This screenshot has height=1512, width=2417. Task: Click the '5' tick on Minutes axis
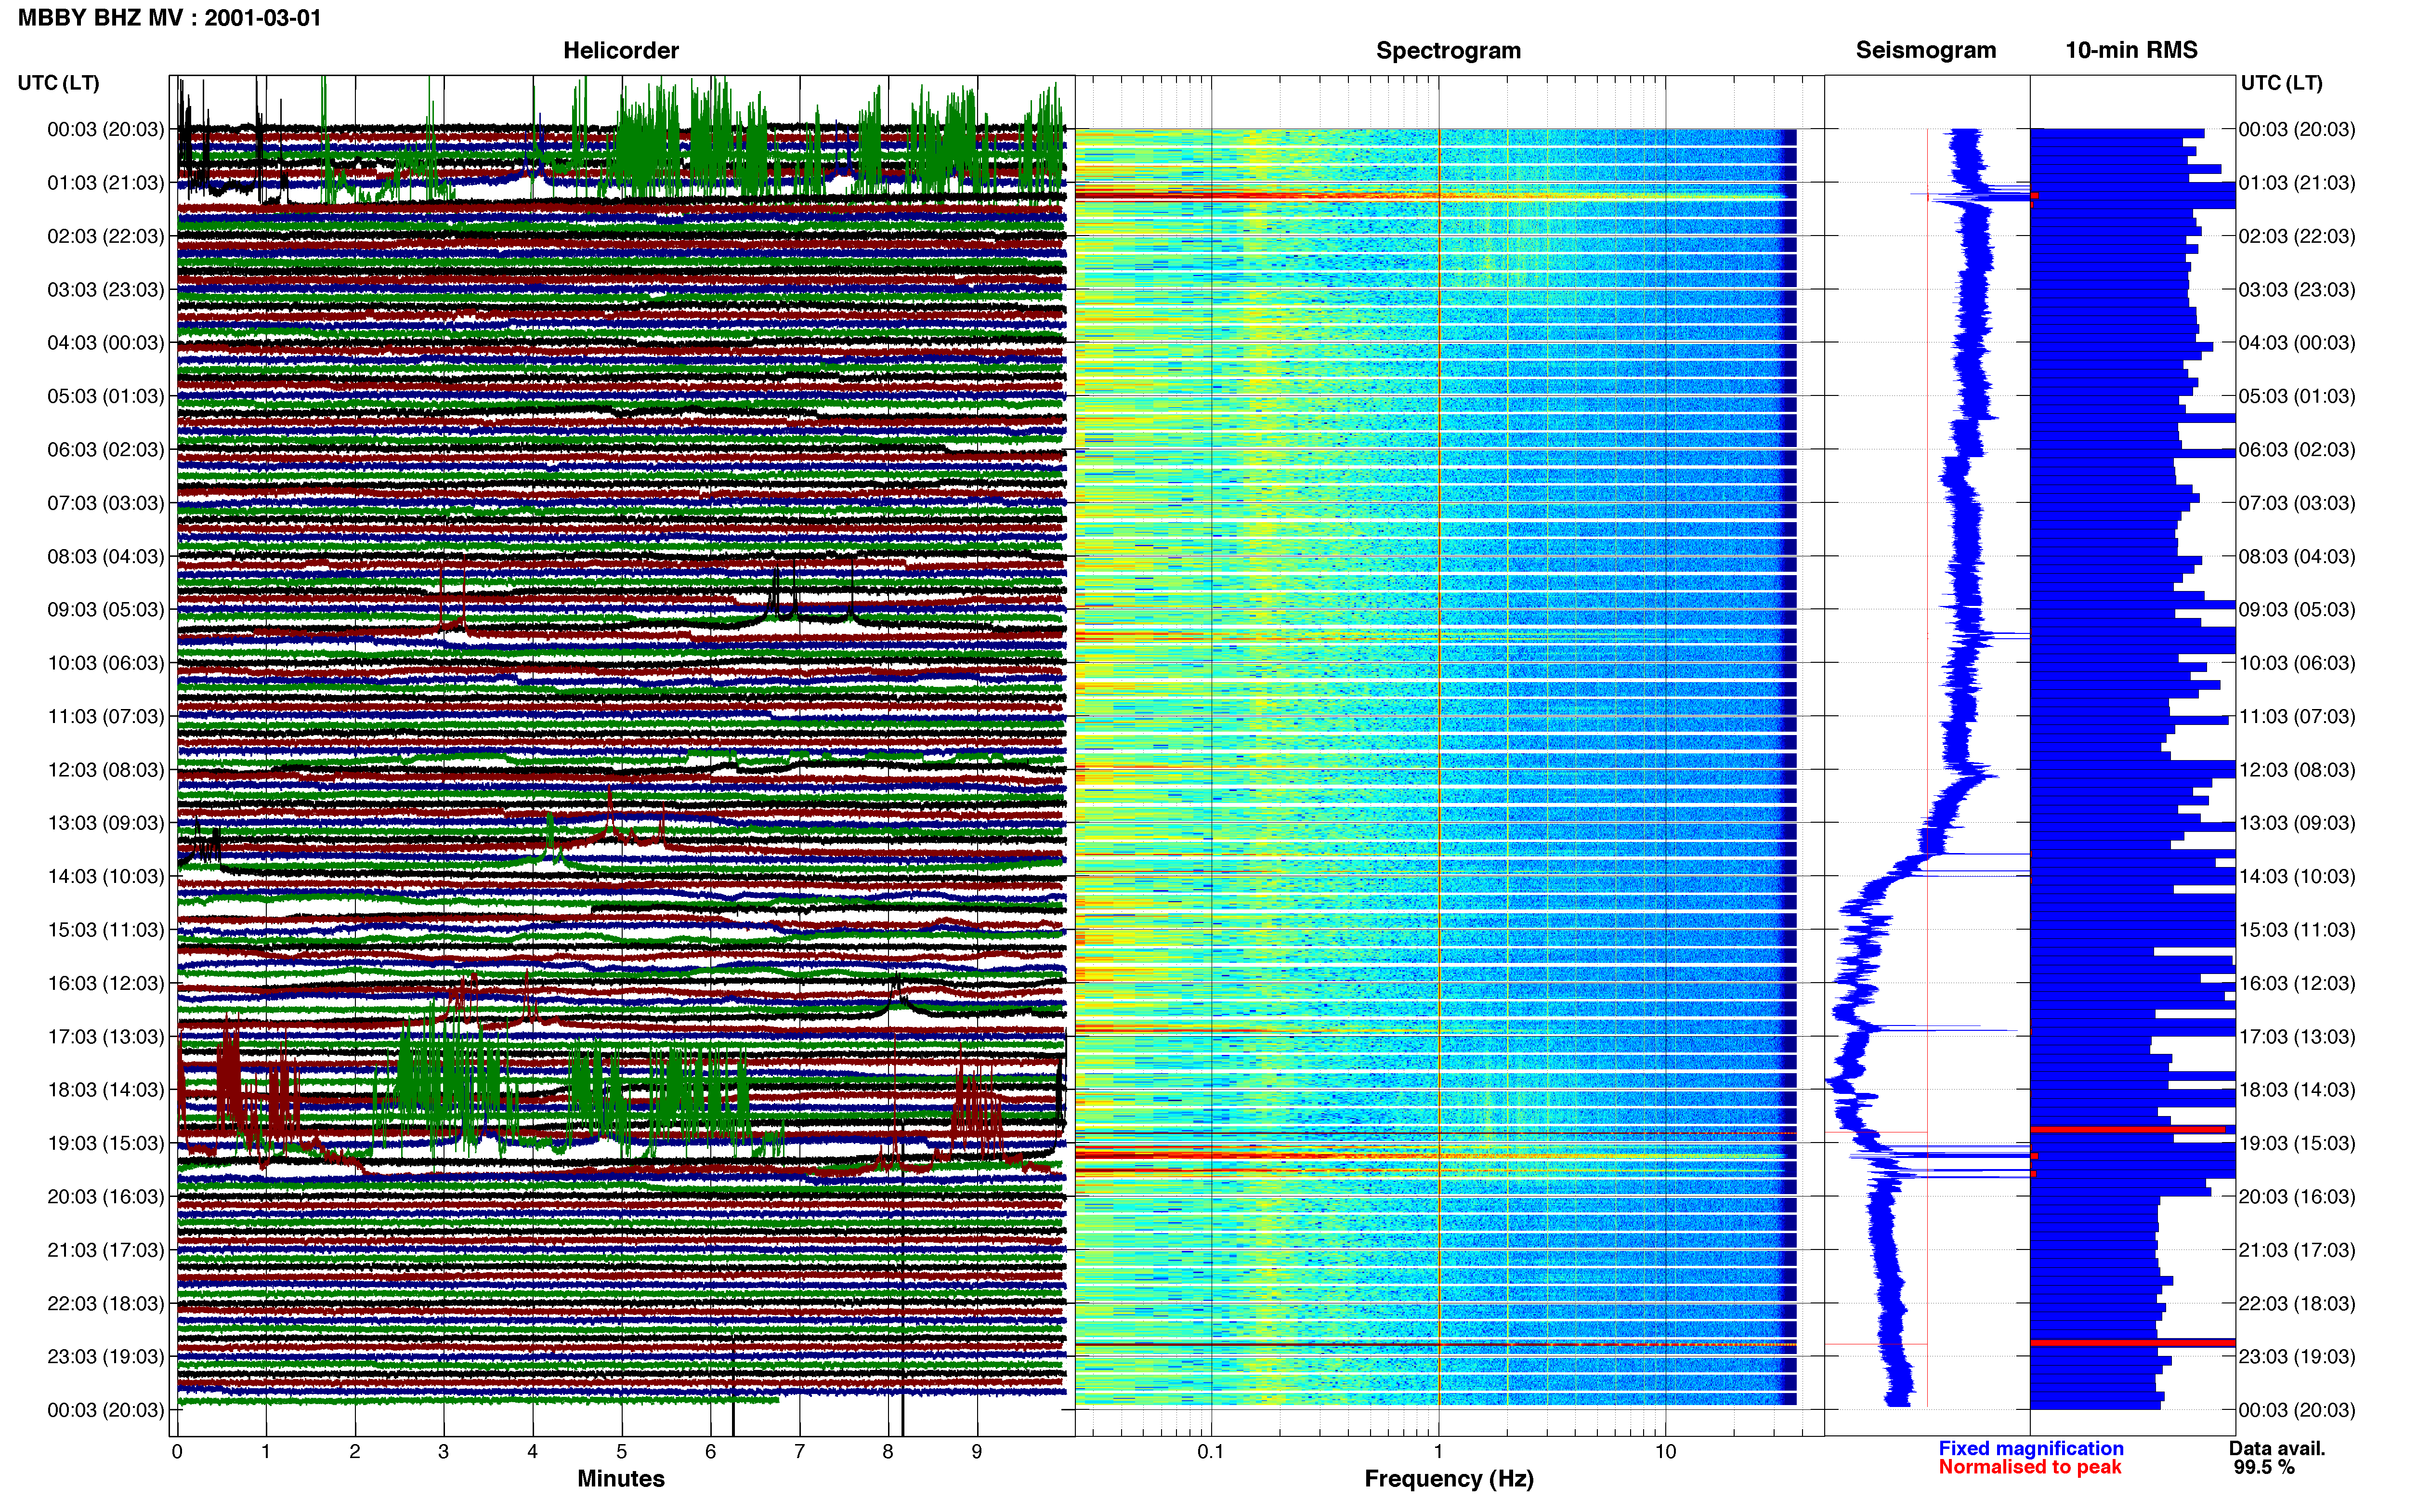point(622,1452)
